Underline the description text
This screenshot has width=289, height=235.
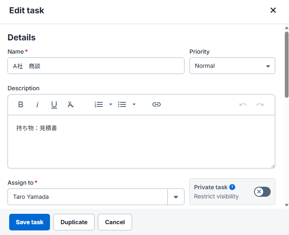[x=54, y=104]
